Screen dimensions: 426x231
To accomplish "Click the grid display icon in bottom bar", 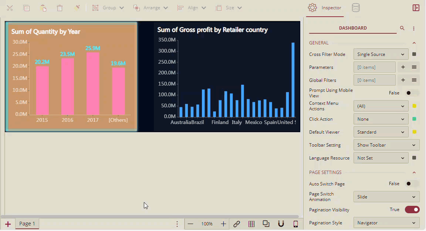I will pos(251,224).
